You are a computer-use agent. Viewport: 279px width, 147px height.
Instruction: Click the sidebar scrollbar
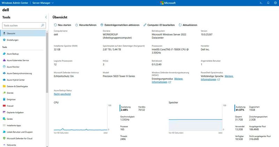[x=47, y=62]
